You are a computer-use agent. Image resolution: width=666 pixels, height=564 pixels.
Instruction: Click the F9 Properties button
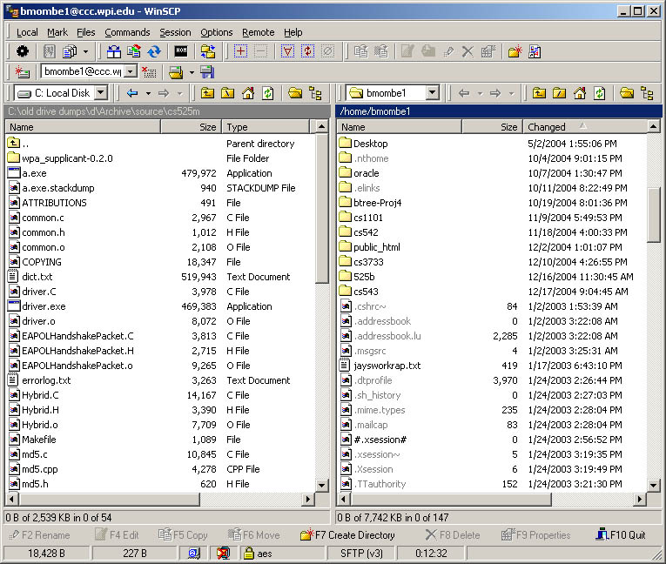coord(535,534)
